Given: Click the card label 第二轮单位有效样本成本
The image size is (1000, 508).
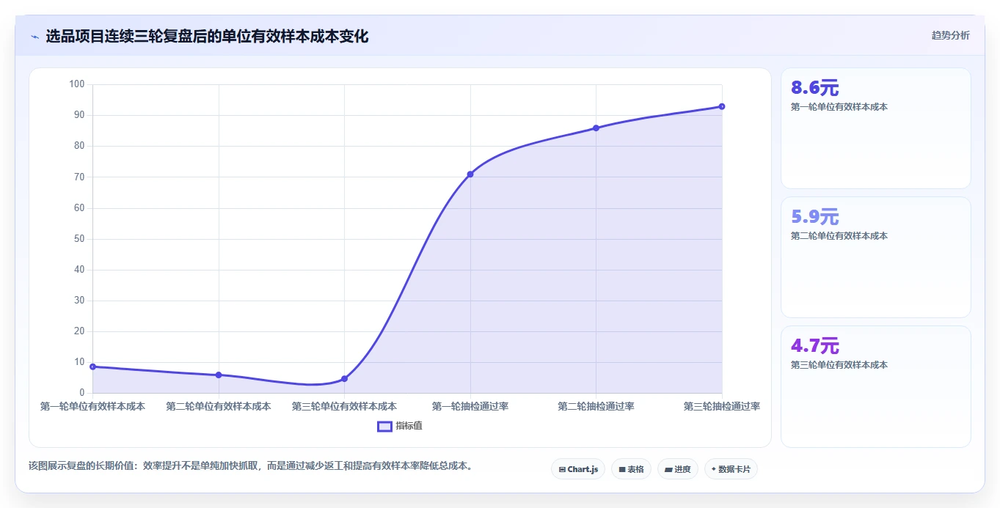Looking at the screenshot, I should 839,236.
